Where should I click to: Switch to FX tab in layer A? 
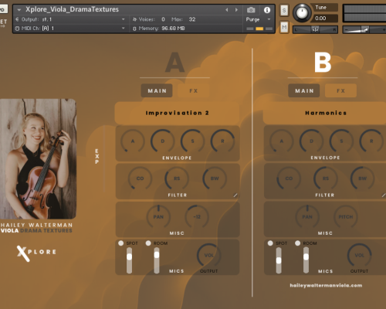coord(194,90)
